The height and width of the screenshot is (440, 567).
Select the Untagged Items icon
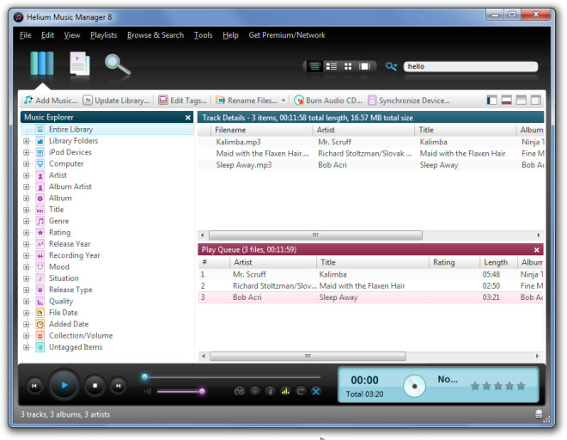click(40, 347)
